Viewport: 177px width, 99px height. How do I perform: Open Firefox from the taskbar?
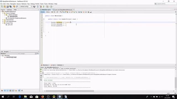(x=42, y=97)
